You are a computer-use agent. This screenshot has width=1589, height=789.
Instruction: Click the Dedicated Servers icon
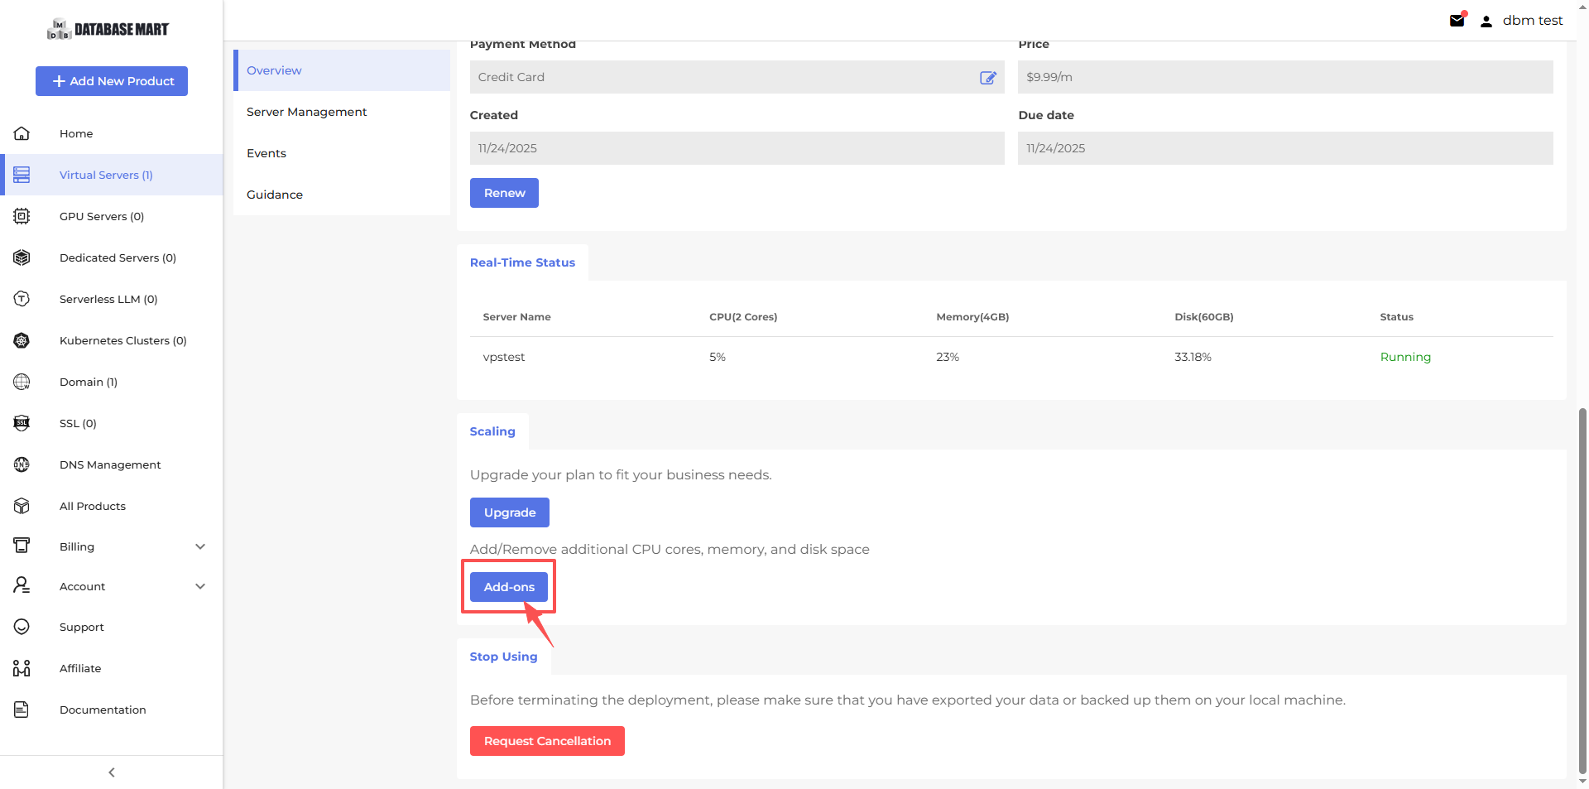[22, 257]
